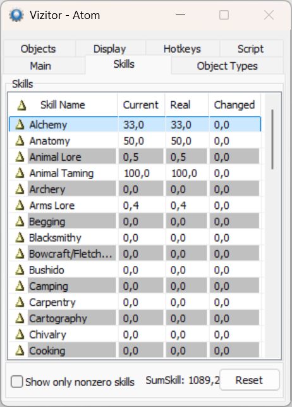Click the SumSkill: 1089,2 total label
This screenshot has width=292, height=407.
(183, 380)
